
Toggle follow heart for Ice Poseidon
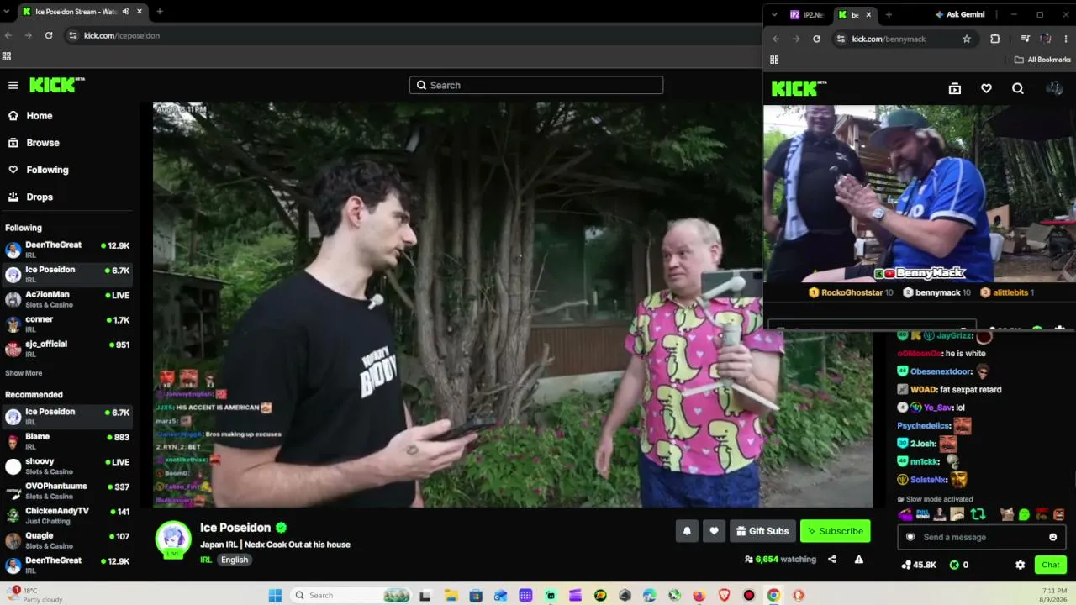(714, 531)
